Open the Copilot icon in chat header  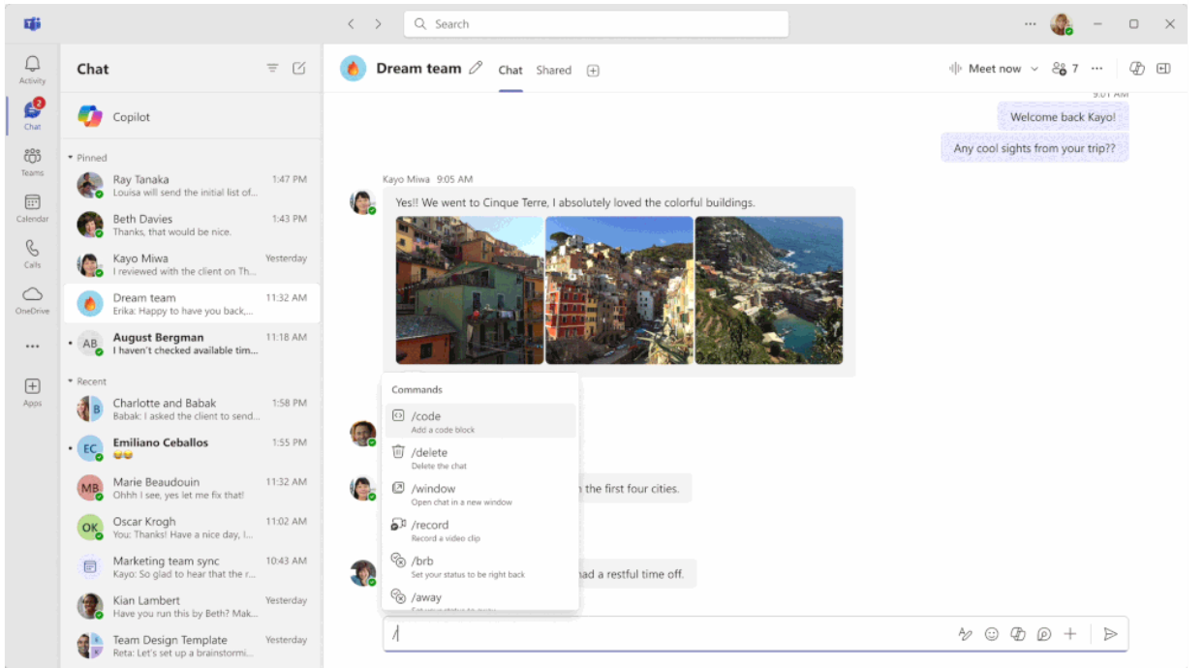1137,68
